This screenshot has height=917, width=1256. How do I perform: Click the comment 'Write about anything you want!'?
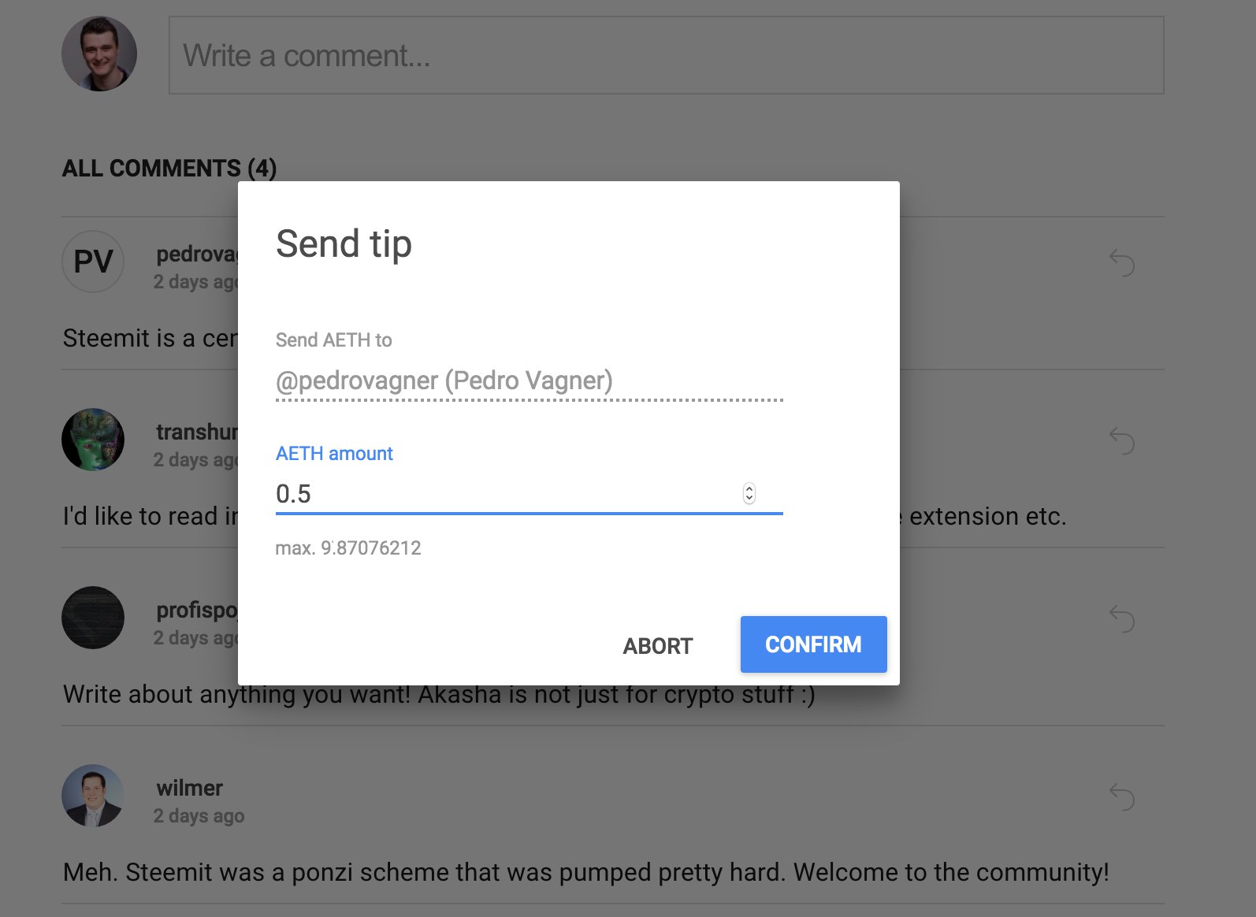tap(439, 694)
